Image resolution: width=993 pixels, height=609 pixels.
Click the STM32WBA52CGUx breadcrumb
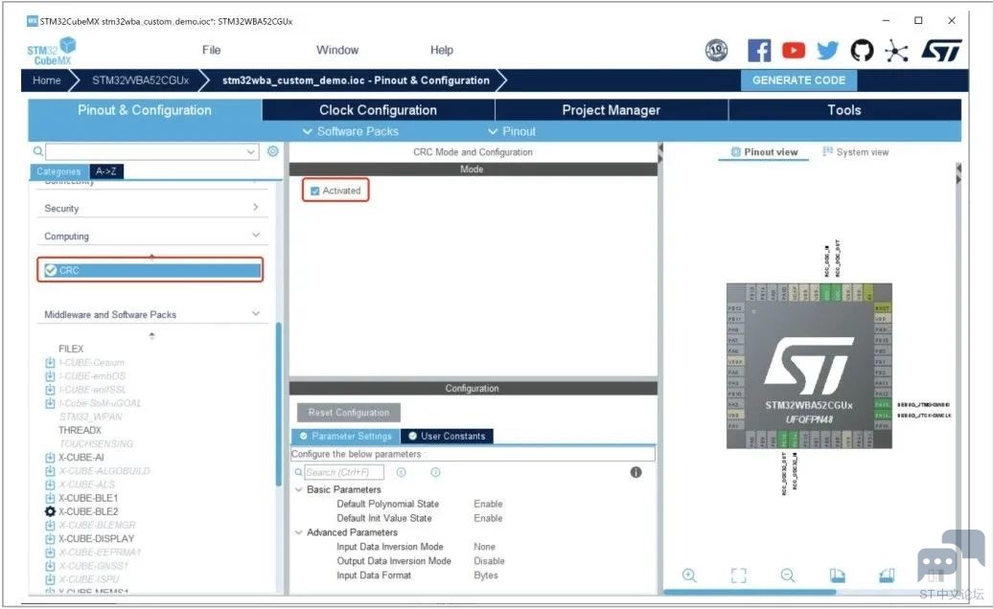tap(141, 80)
